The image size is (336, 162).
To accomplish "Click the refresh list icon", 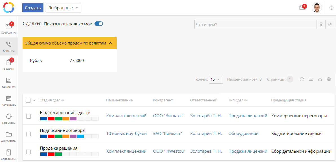I will [x=302, y=79].
